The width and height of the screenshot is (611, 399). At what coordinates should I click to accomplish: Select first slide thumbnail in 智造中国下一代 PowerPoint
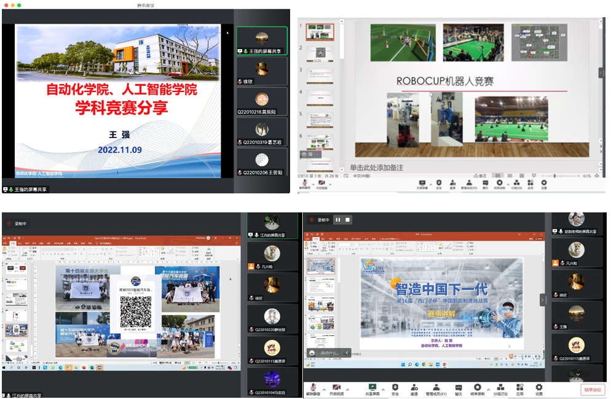point(321,266)
